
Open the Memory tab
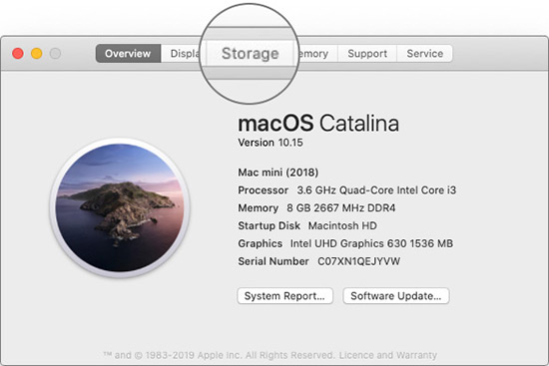click(317, 54)
